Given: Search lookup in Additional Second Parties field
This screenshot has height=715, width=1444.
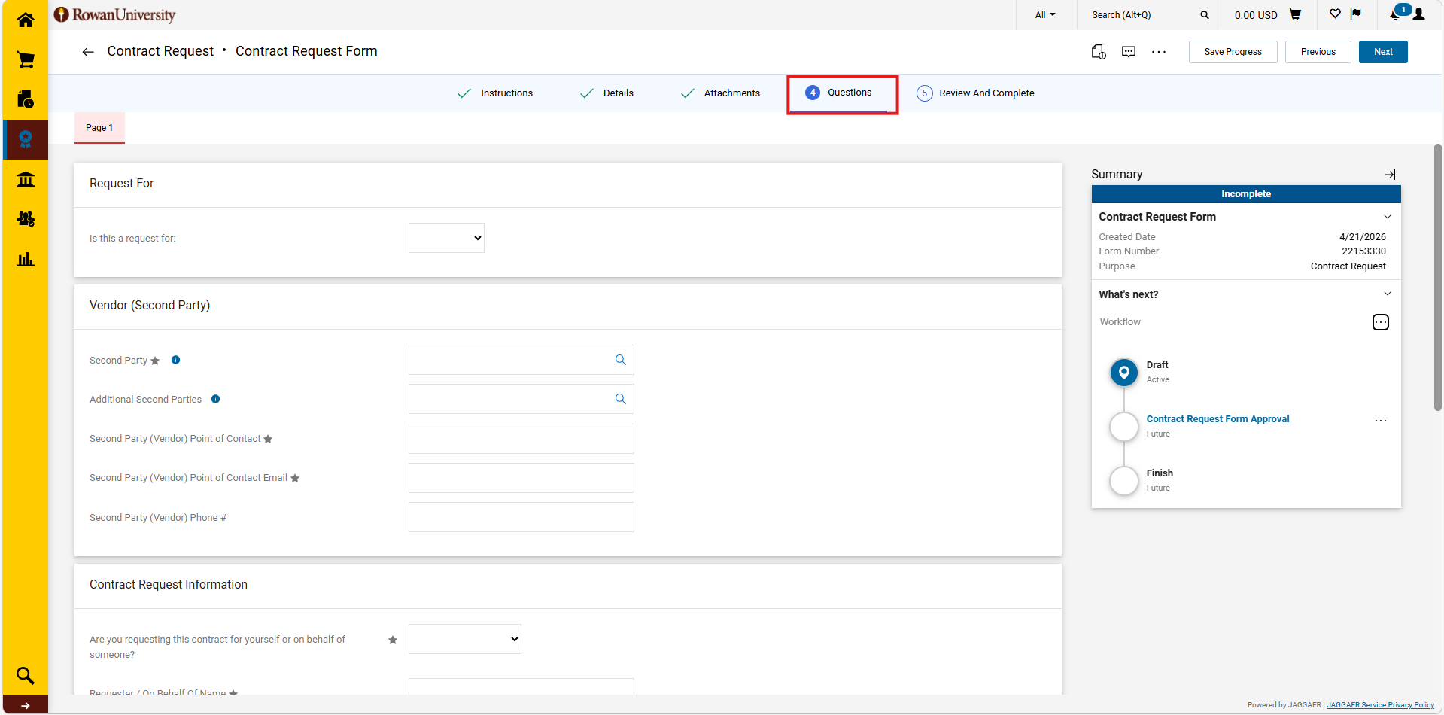Looking at the screenshot, I should tap(621, 399).
